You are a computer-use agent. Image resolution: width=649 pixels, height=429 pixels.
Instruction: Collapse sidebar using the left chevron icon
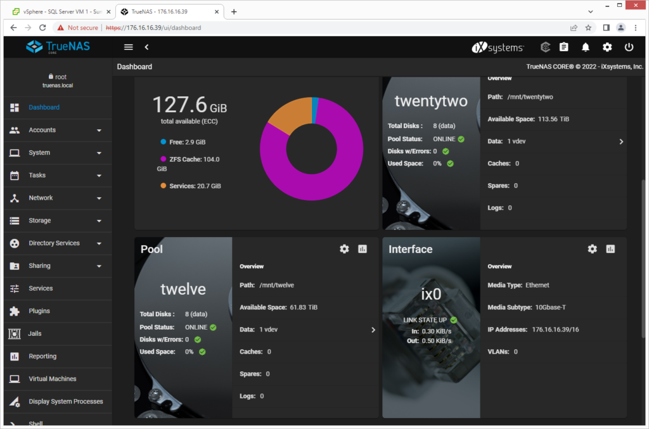[146, 47]
